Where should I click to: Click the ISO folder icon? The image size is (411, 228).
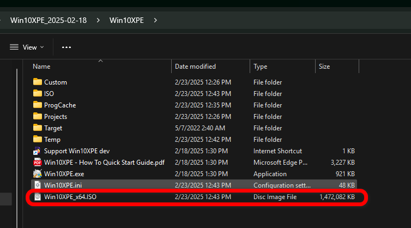[x=38, y=93]
